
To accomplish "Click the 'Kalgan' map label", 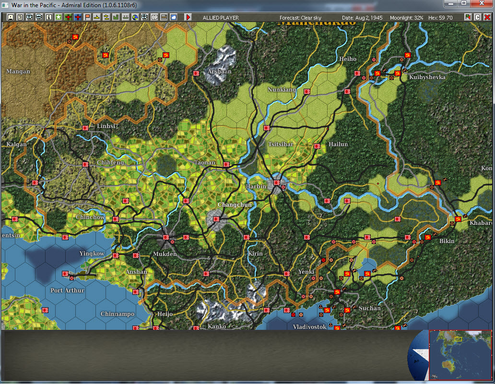I will pos(16,144).
